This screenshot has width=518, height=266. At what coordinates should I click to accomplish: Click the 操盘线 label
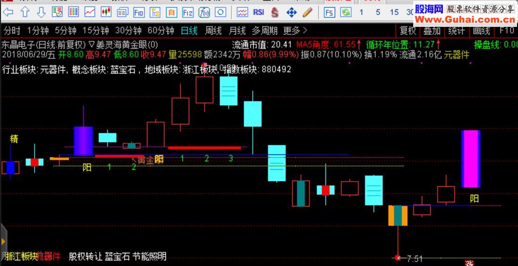coord(487,44)
